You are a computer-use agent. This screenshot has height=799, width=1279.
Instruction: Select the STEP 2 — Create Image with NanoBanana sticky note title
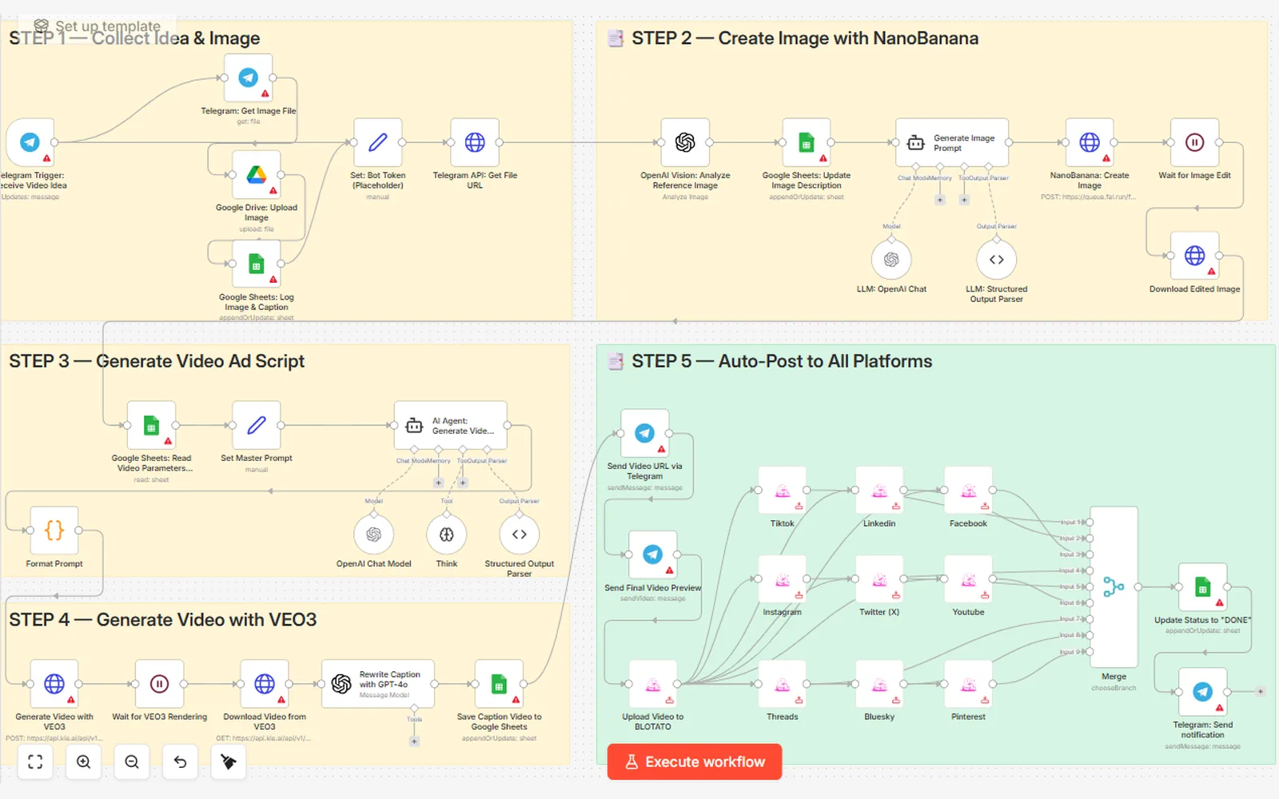click(x=805, y=38)
